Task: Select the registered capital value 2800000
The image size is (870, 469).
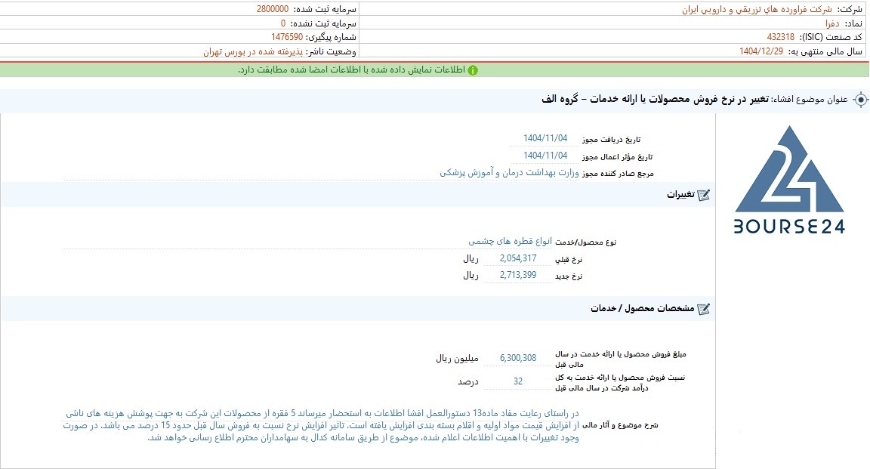Action: tap(273, 9)
